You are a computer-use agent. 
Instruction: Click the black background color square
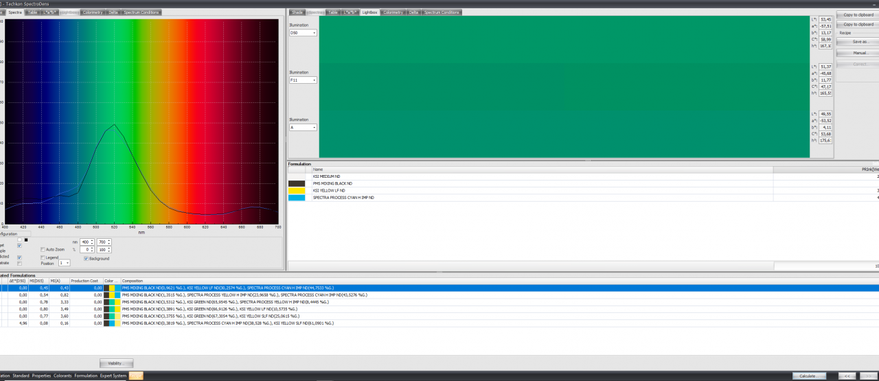pos(25,240)
